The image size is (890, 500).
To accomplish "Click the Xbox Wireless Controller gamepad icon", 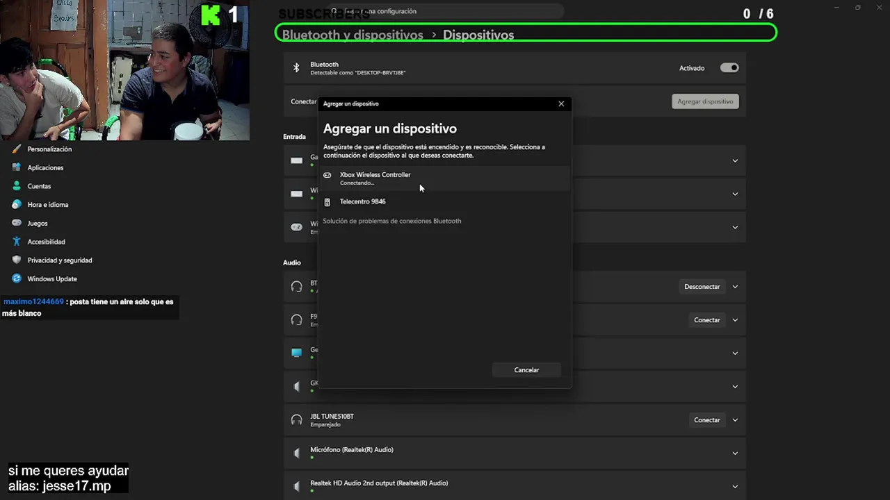I will point(327,175).
